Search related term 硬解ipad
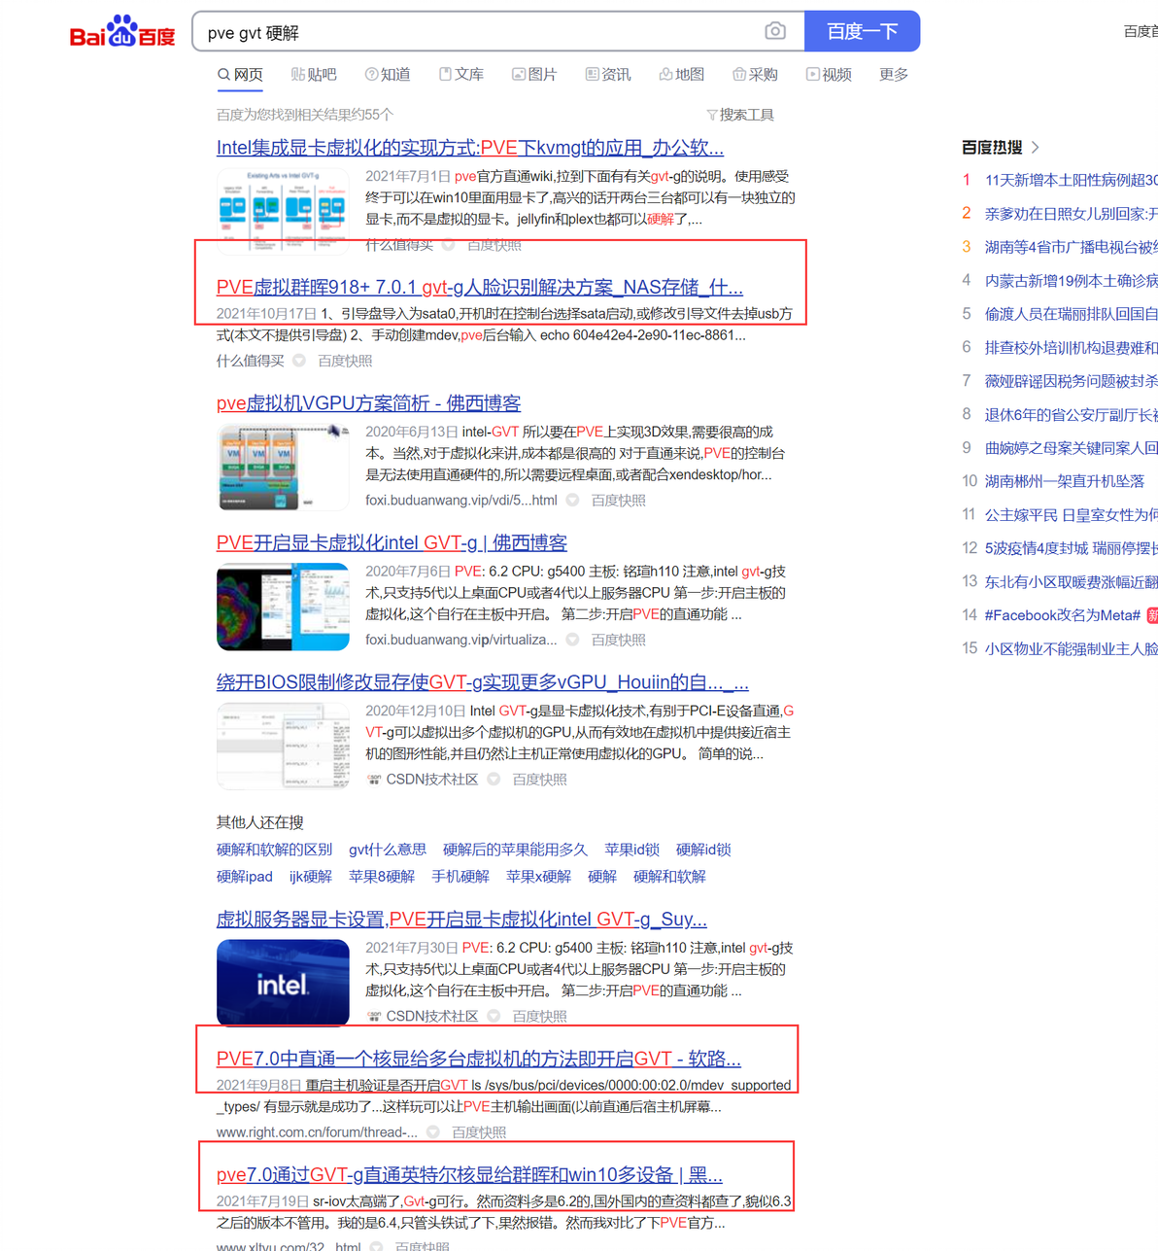1158x1251 pixels. coord(245,877)
